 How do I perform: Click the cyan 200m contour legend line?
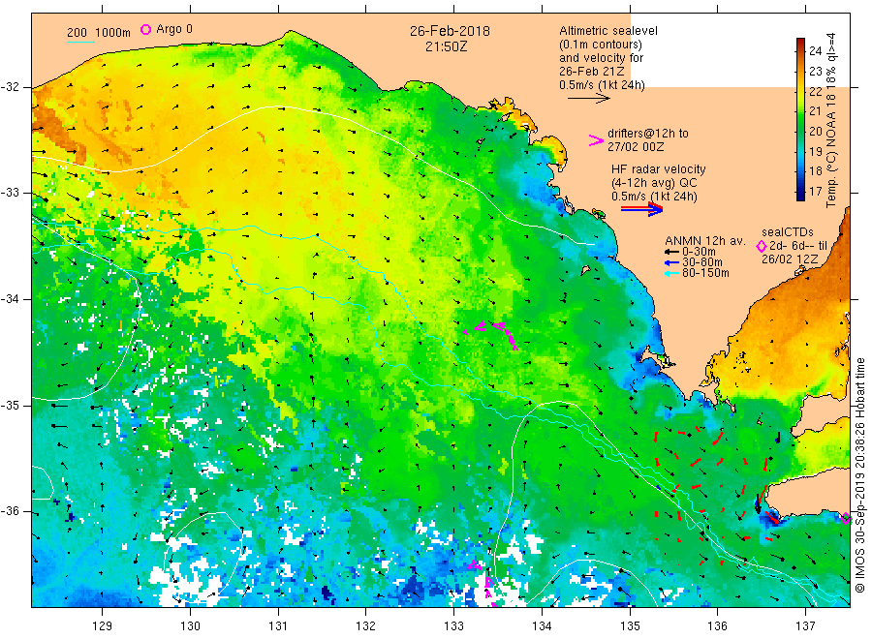(x=80, y=42)
